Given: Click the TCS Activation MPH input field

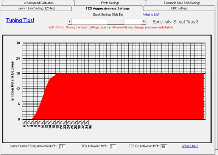Looking at the screenshot, I should (113, 147).
